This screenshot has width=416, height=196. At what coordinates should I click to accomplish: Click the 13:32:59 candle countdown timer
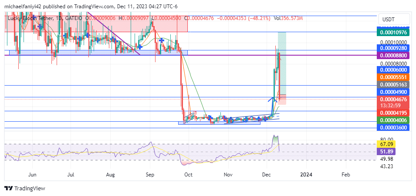pyautogui.click(x=391, y=105)
